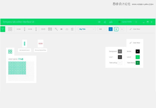Click the Gamer Profile name
Image resolution: width=156 pixels, height=108 pixels.
pos(127,22)
